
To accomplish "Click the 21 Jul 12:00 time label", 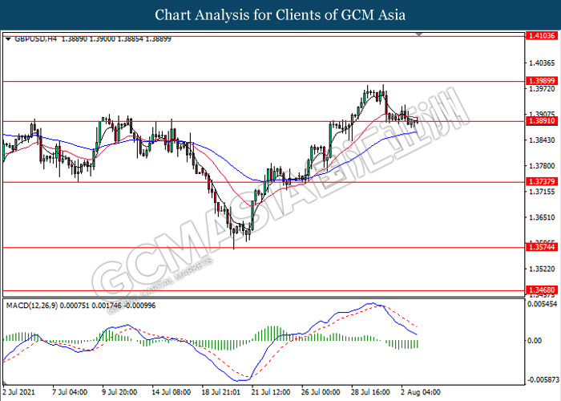I will click(271, 391).
